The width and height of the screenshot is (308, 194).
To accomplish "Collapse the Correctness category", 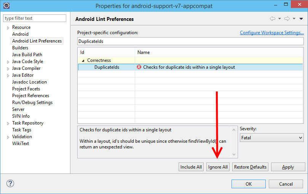I will point(83,60).
